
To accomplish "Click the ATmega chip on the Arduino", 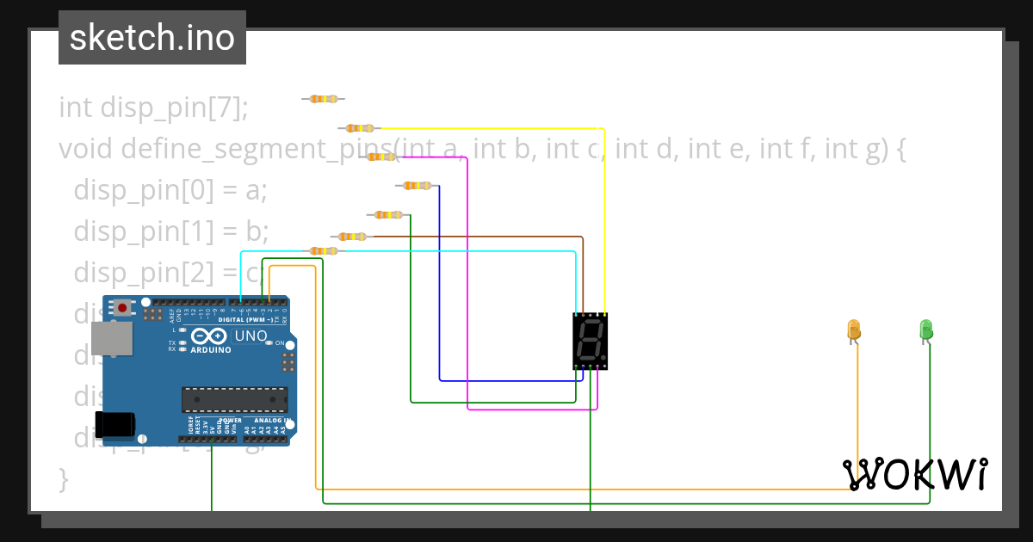I will 234,398.
